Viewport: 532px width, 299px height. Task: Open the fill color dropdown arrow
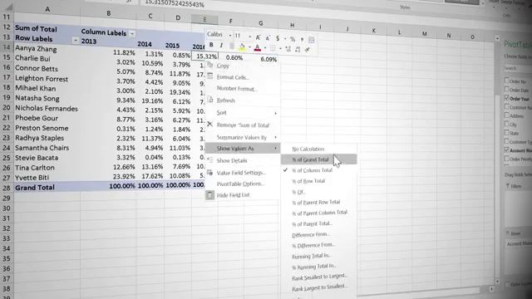(249, 47)
